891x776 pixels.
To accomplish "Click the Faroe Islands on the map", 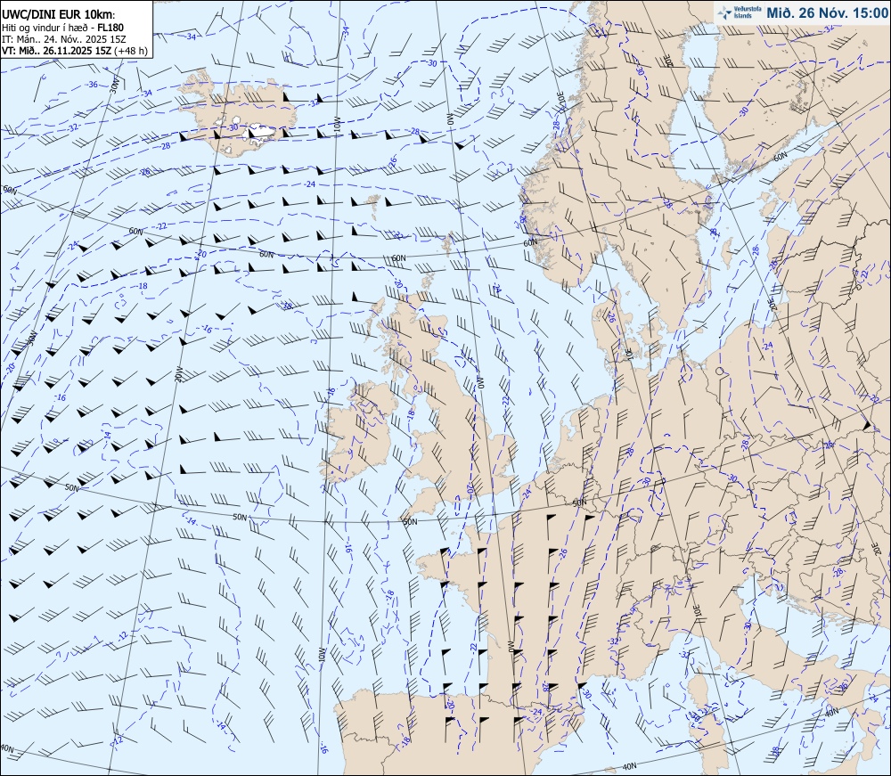I will [372, 201].
